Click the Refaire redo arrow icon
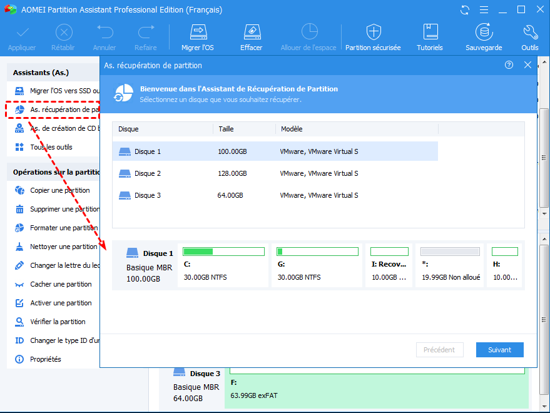550x413 pixels. coord(146,32)
